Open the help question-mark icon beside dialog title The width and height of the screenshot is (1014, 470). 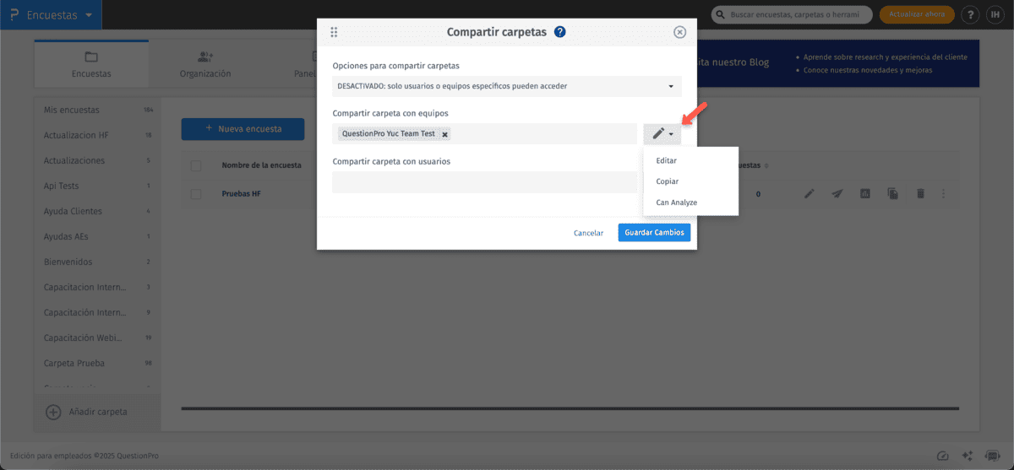559,32
